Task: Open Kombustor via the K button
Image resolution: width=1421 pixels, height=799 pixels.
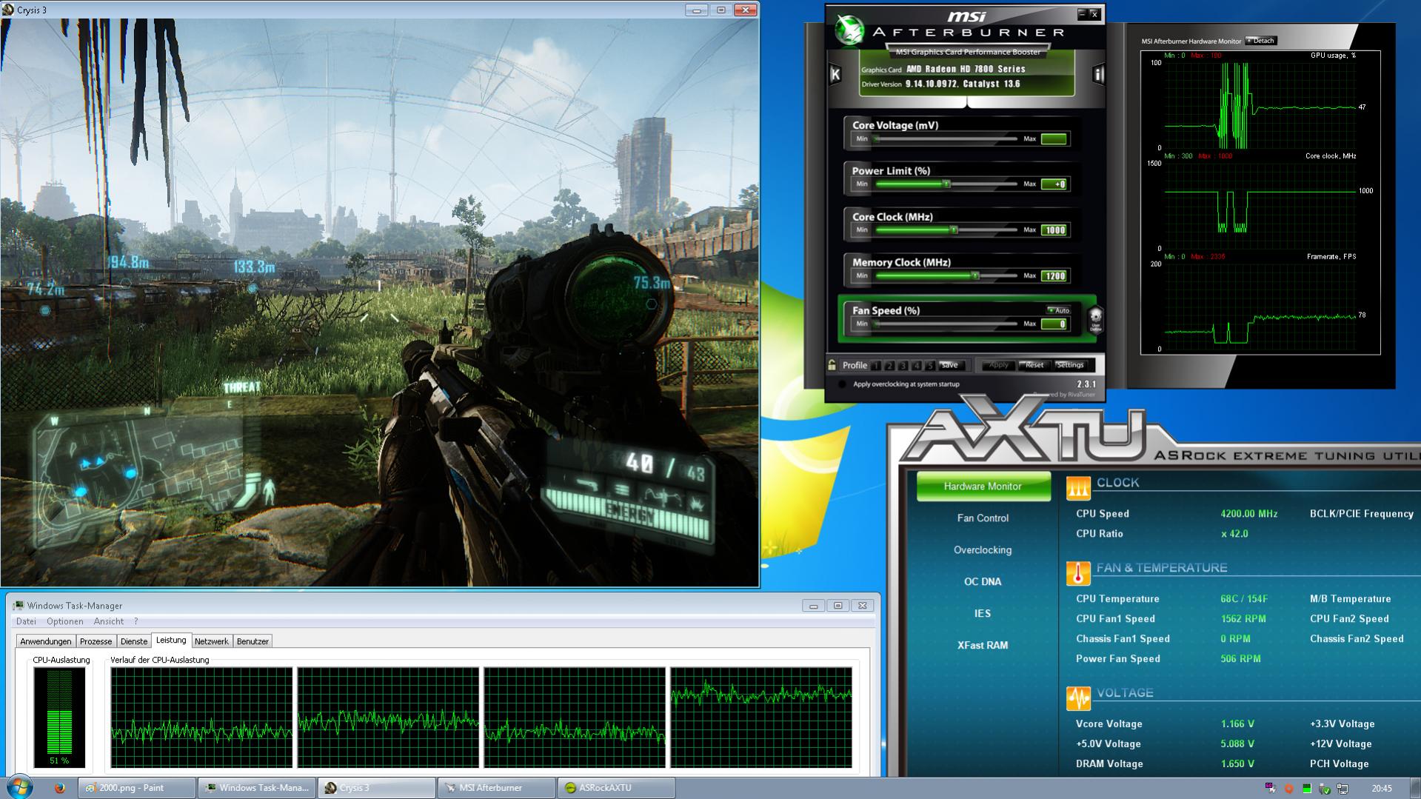Action: pyautogui.click(x=835, y=74)
